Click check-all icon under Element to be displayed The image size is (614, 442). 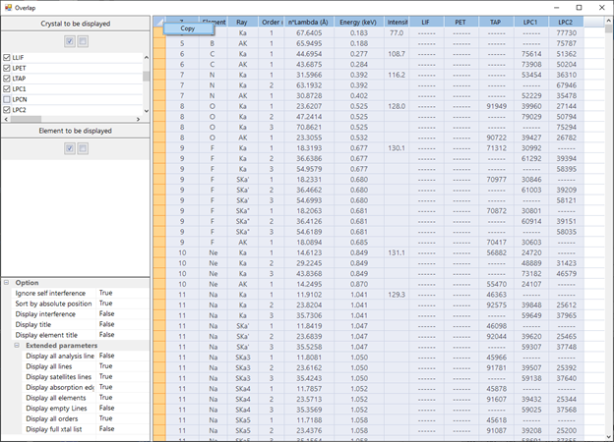click(x=68, y=147)
